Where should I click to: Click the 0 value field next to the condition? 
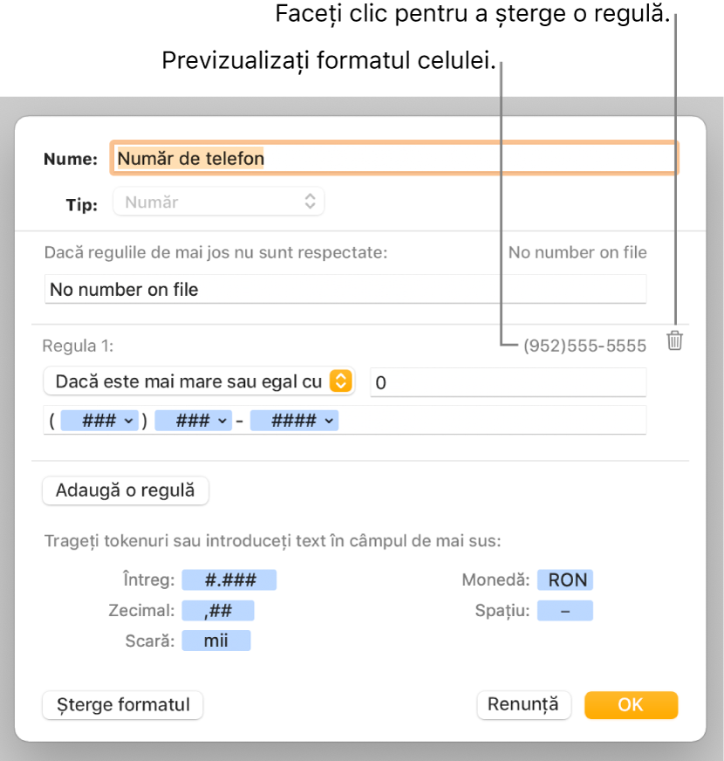pyautogui.click(x=508, y=381)
